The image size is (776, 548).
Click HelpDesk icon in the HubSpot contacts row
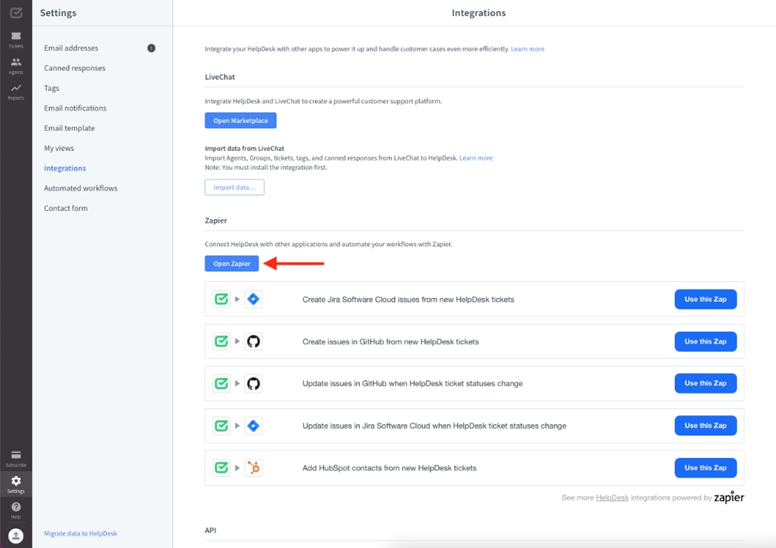tap(221, 468)
